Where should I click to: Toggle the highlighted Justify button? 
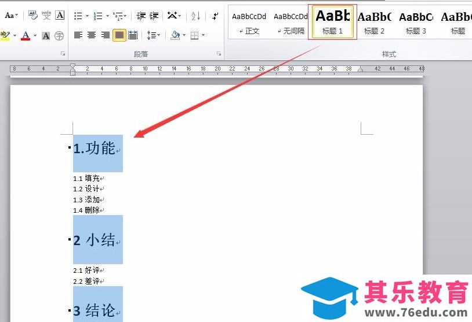tap(119, 35)
